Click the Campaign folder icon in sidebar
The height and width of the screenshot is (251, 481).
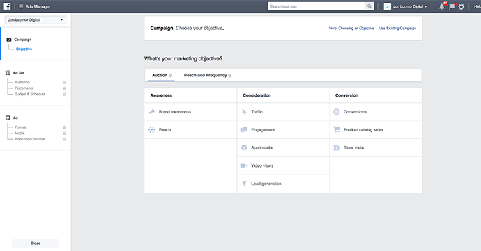[x=9, y=40]
